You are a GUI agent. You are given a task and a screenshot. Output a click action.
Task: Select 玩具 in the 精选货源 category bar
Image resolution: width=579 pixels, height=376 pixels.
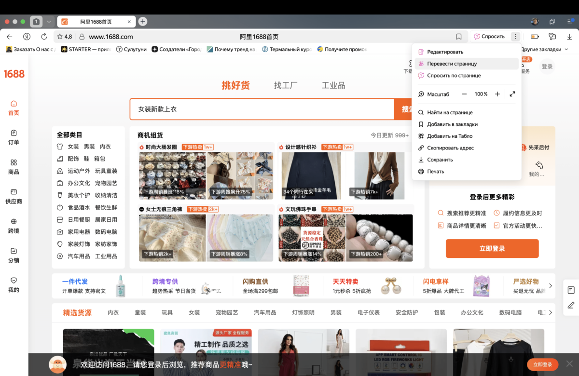[167, 312]
